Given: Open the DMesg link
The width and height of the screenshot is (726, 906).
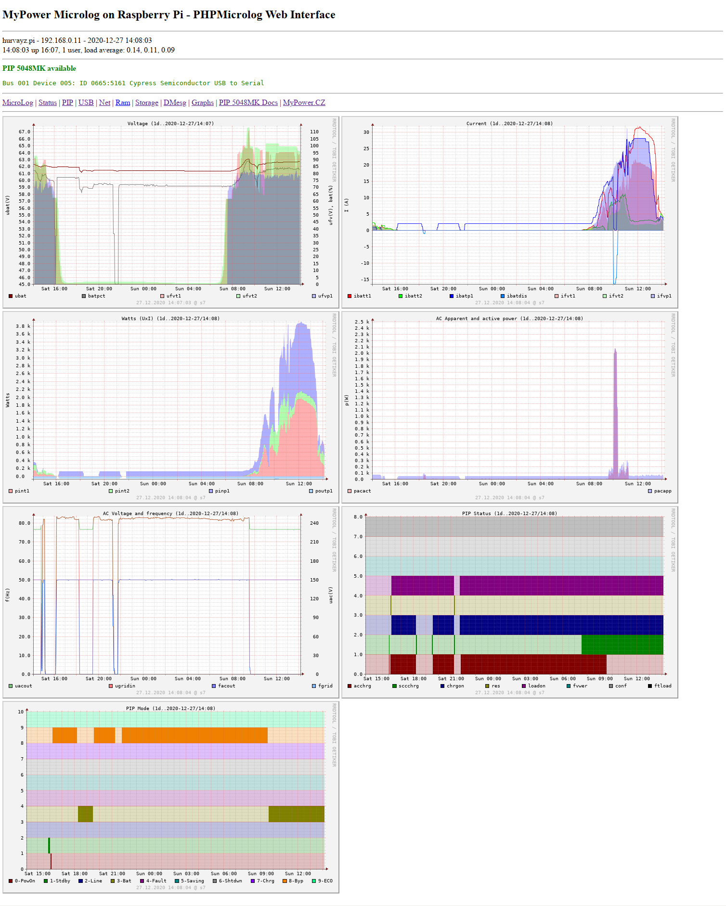Looking at the screenshot, I should click(175, 103).
